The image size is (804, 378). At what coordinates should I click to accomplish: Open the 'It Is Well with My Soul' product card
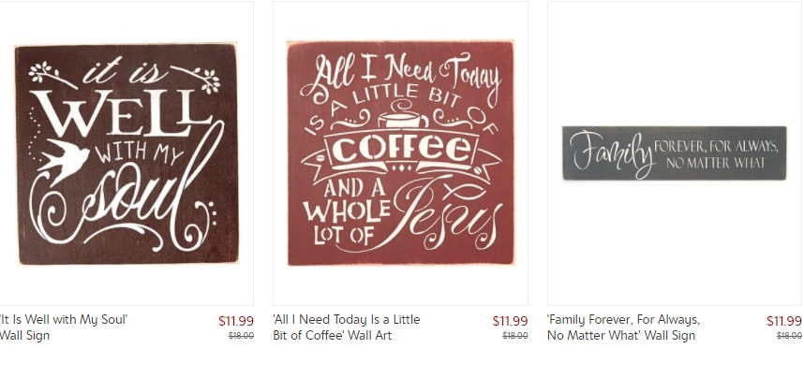pos(127,153)
